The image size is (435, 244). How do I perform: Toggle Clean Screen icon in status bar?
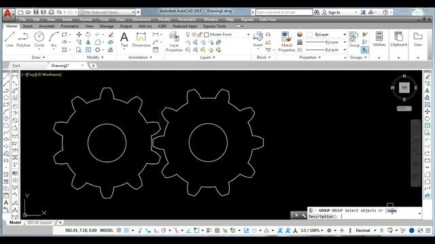(420, 230)
